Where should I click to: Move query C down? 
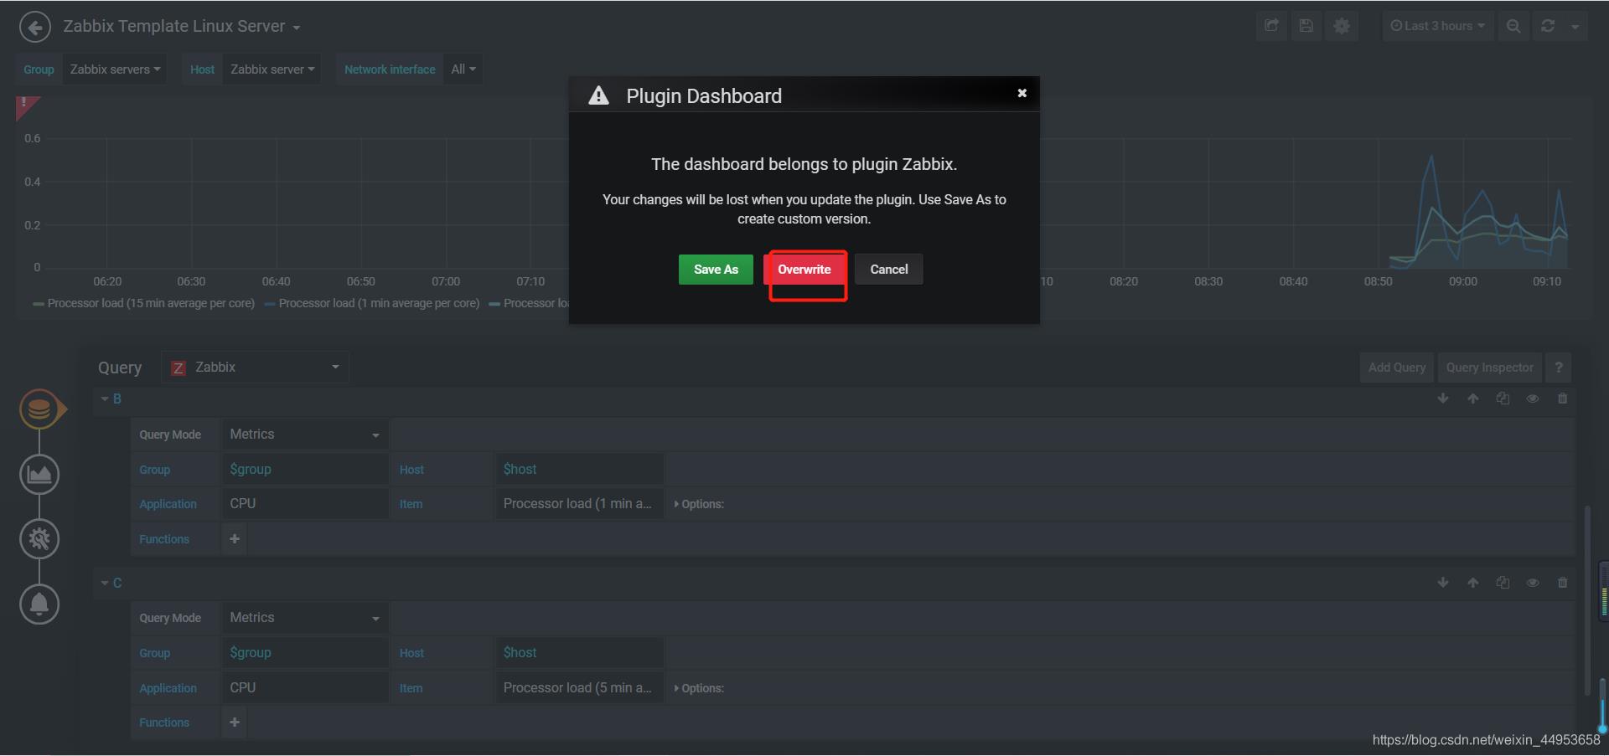pos(1443,583)
